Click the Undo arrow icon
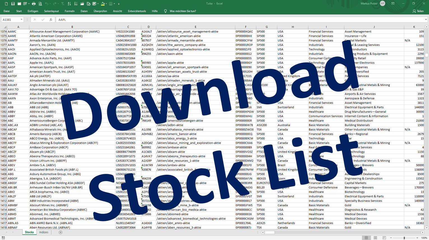 tap(47, 4)
